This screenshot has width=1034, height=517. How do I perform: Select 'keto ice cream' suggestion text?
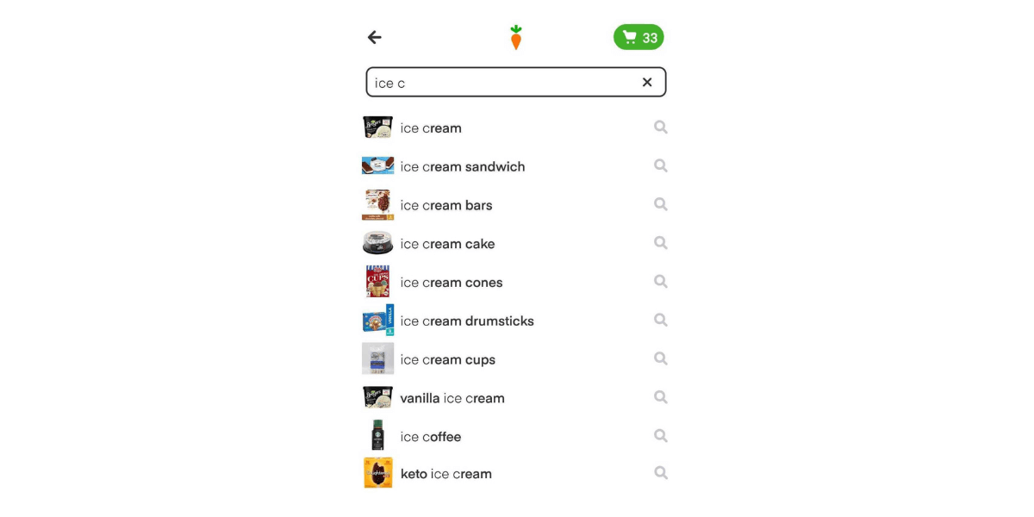click(x=446, y=474)
